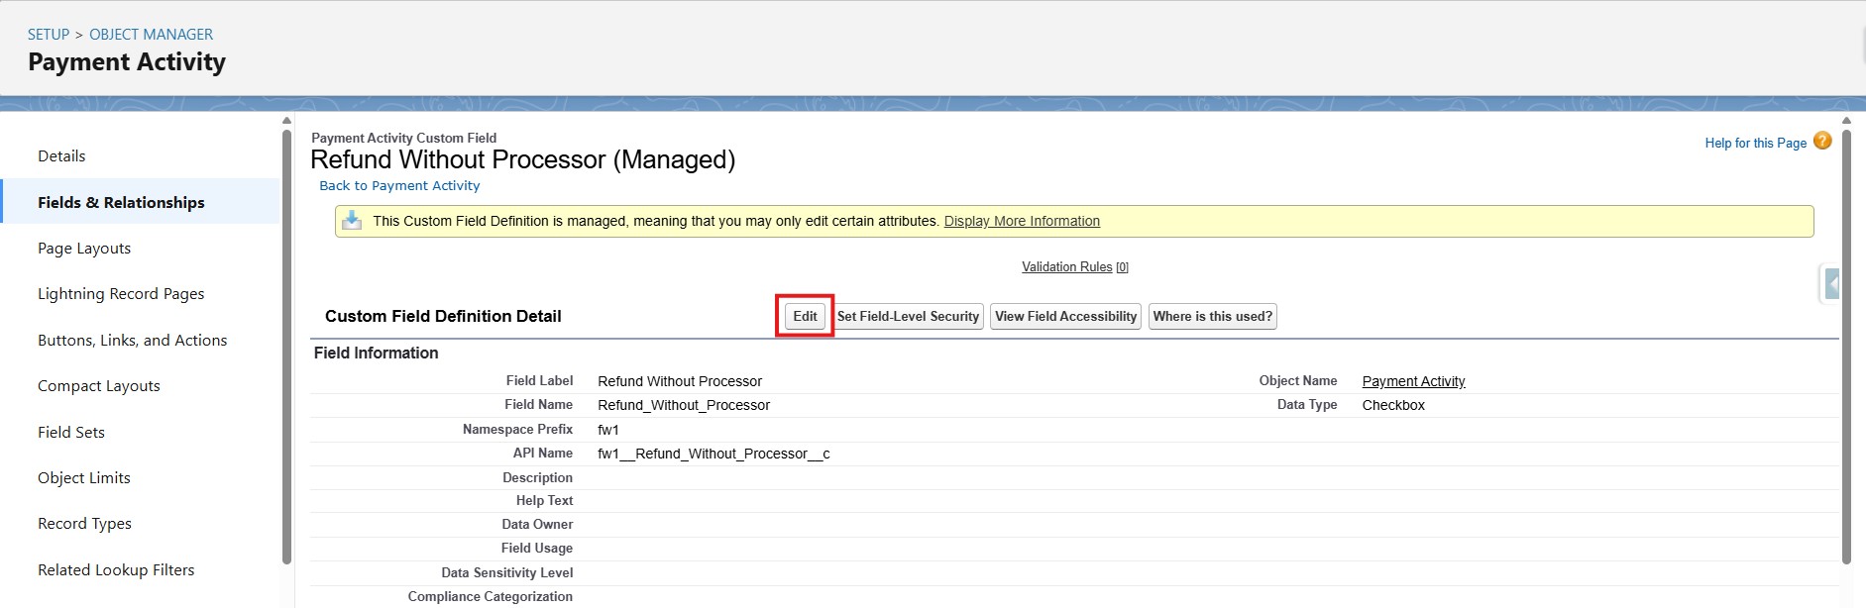Switch to Page Layouts section
This screenshot has height=608, width=1866.
click(84, 249)
